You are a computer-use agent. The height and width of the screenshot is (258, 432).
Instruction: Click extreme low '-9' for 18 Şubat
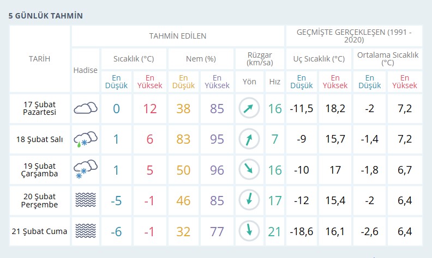[x=302, y=139]
